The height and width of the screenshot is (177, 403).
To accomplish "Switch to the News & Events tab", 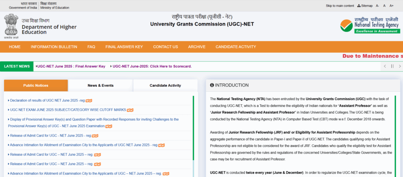I will (100, 85).
